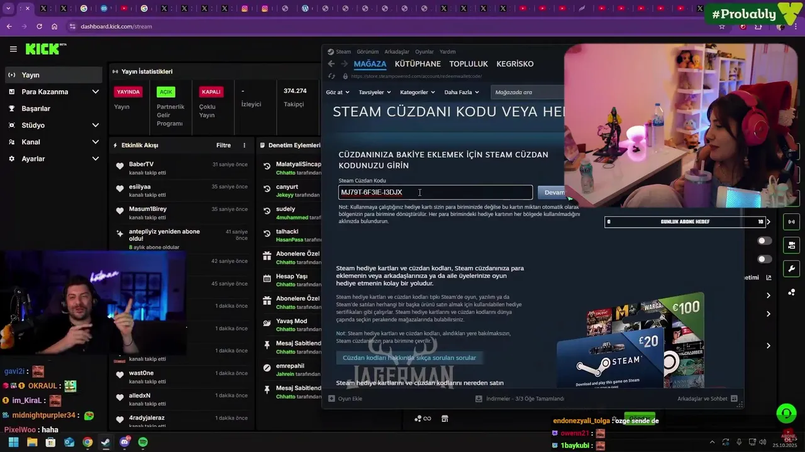
Task: Show hidden system tray icons
Action: coord(712,442)
